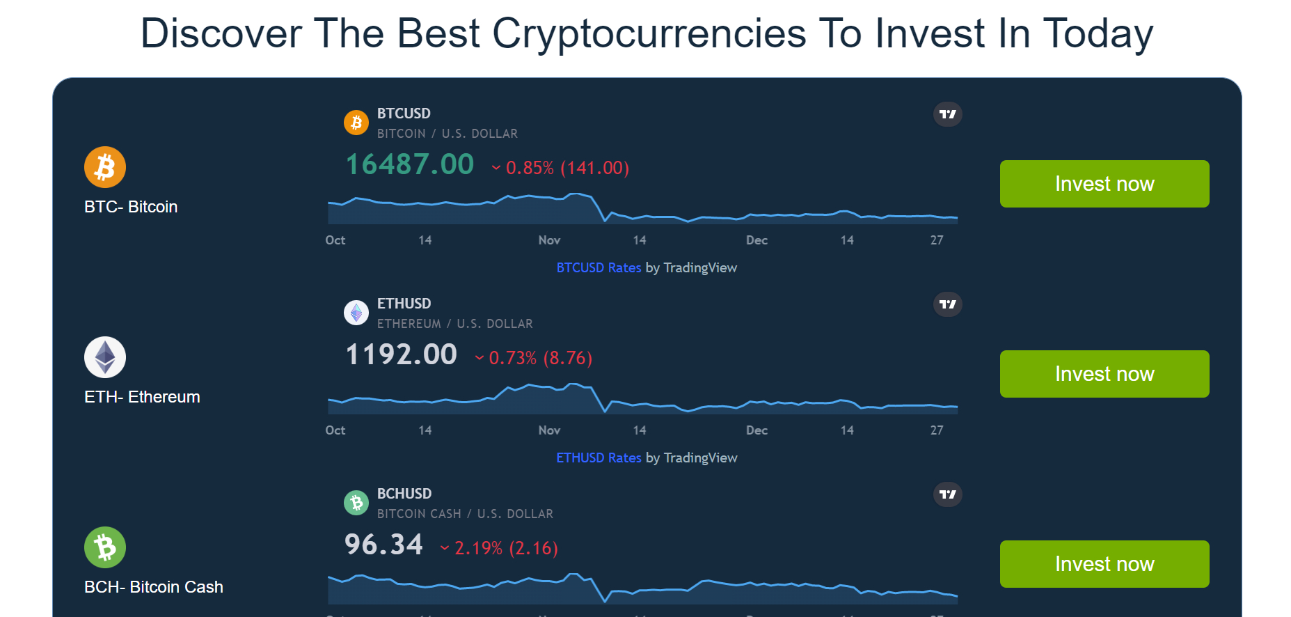Select the ETHUSD symbol title
The image size is (1291, 617).
point(404,304)
